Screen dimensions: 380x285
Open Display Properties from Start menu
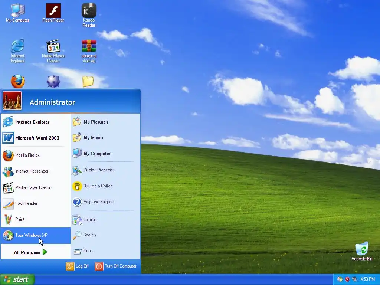pyautogui.click(x=105, y=170)
